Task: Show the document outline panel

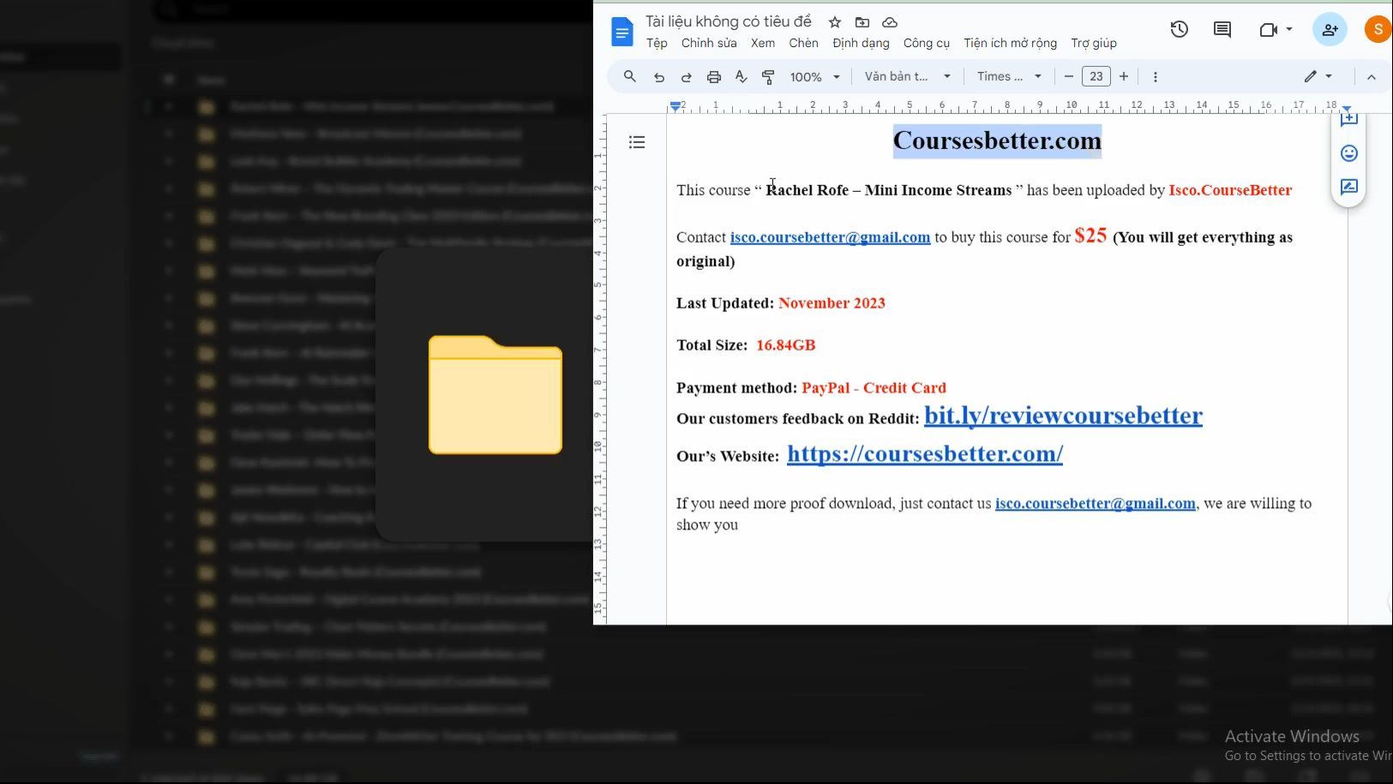Action: coord(637,142)
